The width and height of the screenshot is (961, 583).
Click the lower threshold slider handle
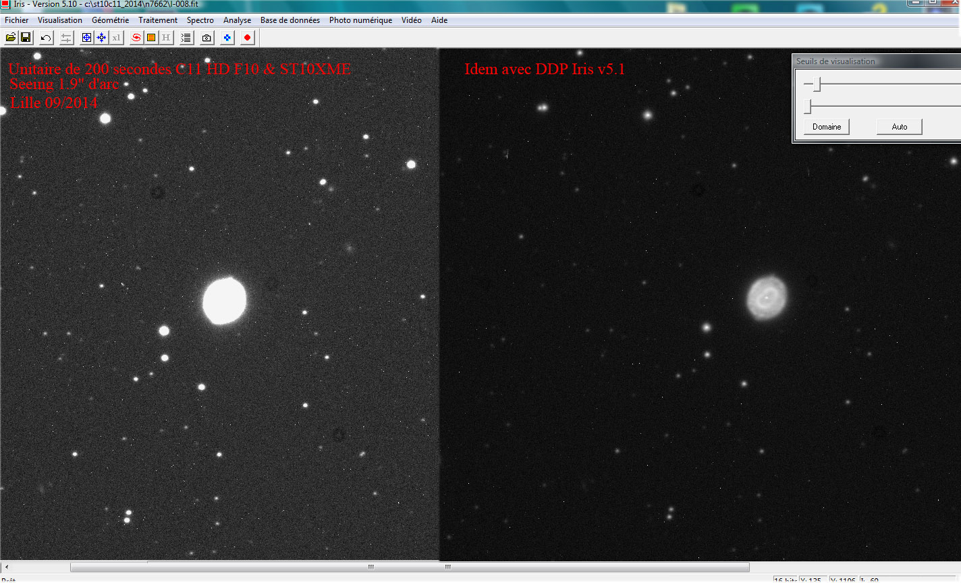point(807,107)
